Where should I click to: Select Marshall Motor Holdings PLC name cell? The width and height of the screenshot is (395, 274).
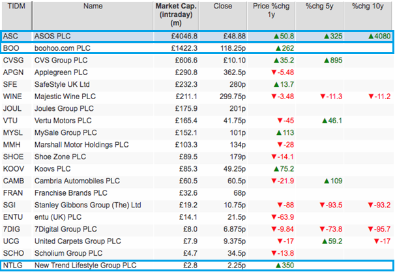81,145
